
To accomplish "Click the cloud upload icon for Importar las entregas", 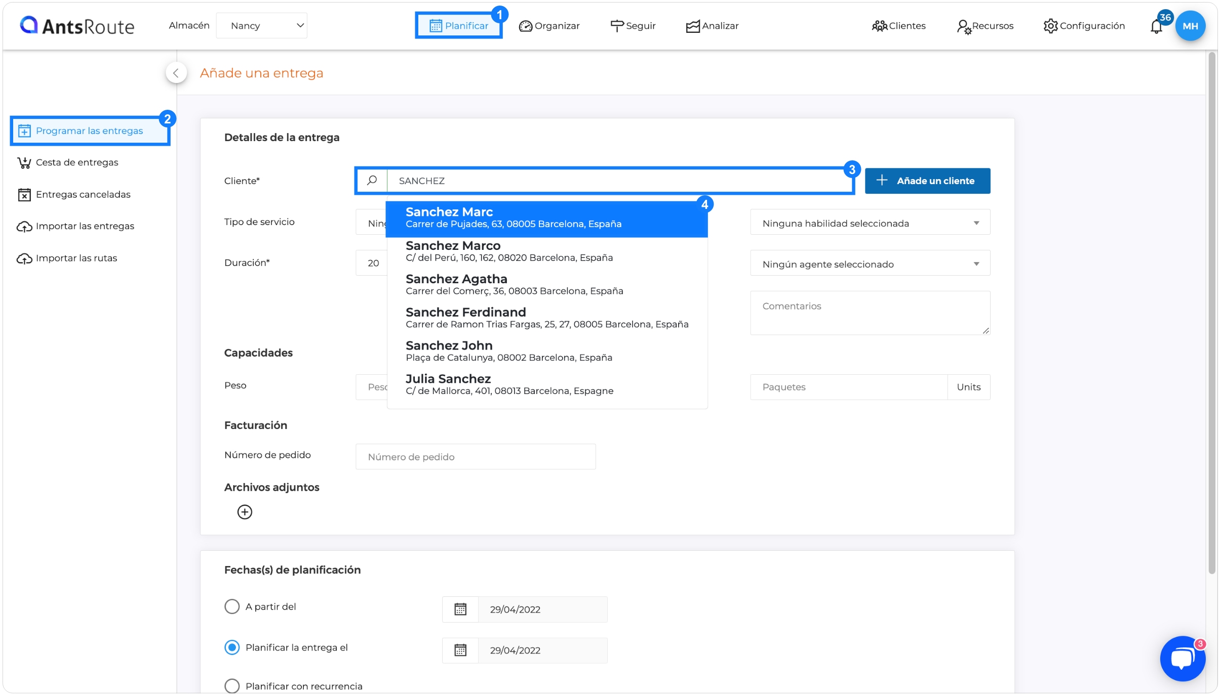I will pos(24,227).
